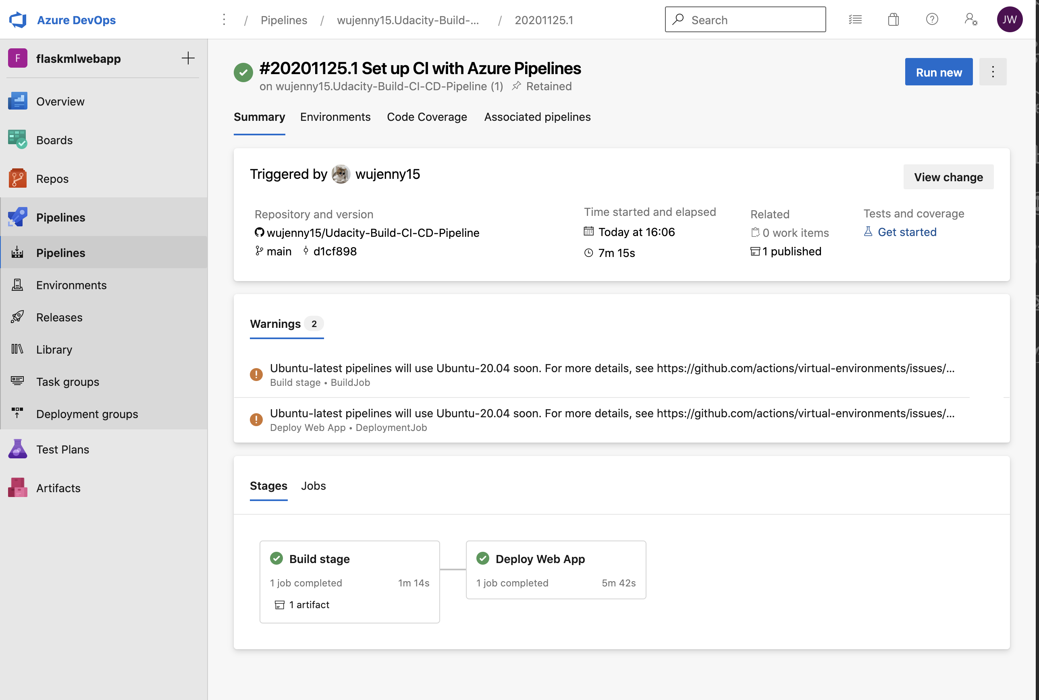Switch to the Associated pipelines tab

pyautogui.click(x=537, y=117)
